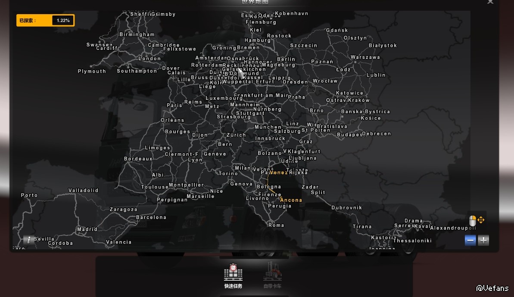Click the city label Roma
This screenshot has height=297, width=514.
(276, 225)
